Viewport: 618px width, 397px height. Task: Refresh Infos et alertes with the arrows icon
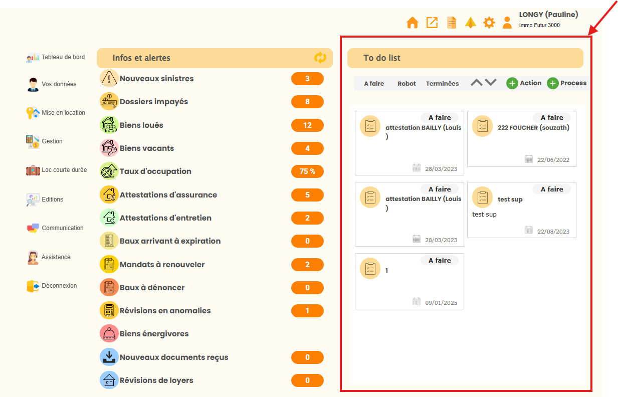click(320, 58)
